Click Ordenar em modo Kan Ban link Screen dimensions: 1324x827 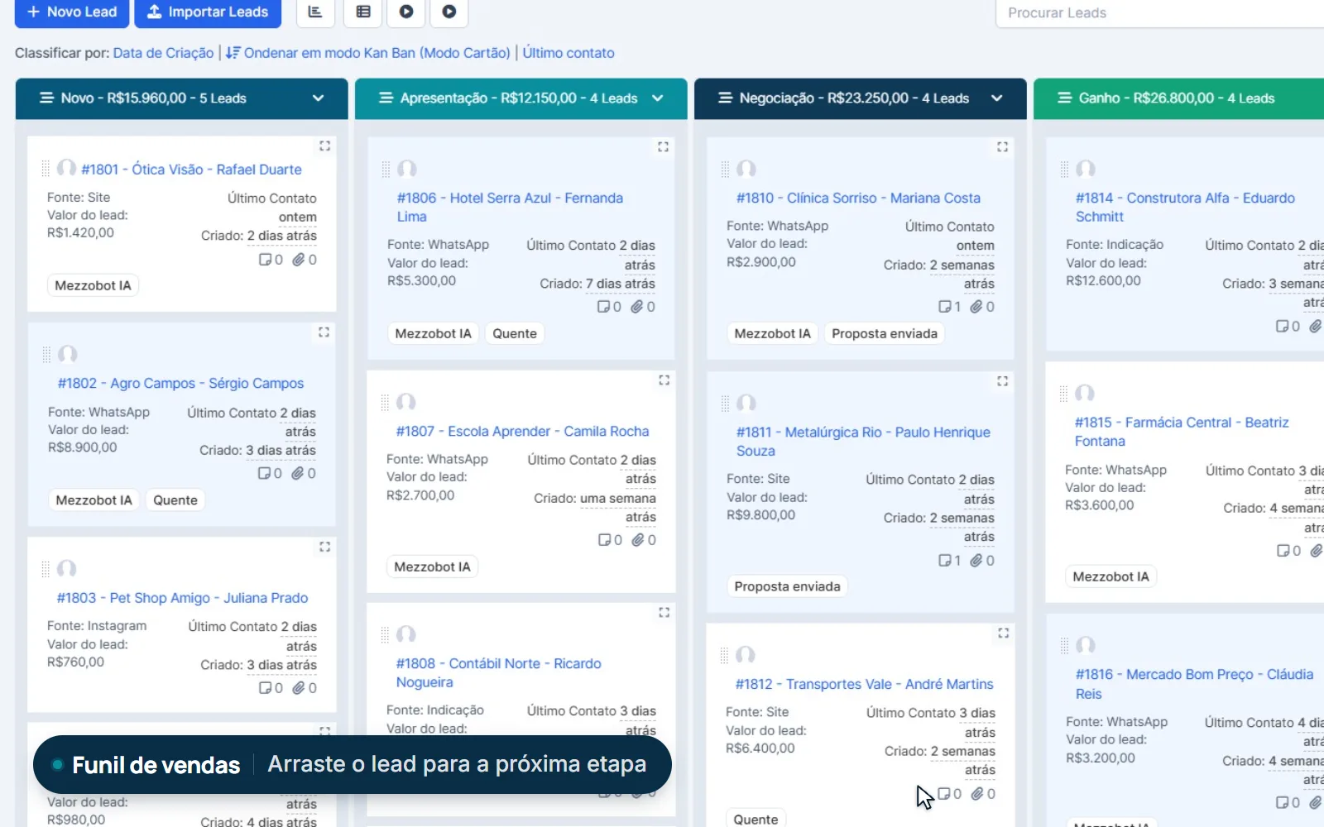pos(368,53)
